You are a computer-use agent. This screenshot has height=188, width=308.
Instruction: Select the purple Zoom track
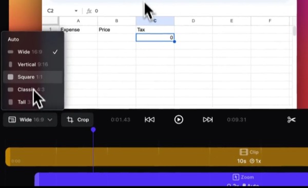[171, 179]
